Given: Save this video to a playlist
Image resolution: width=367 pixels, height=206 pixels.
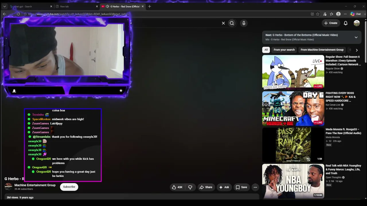Looking at the screenshot, I should [241, 187].
